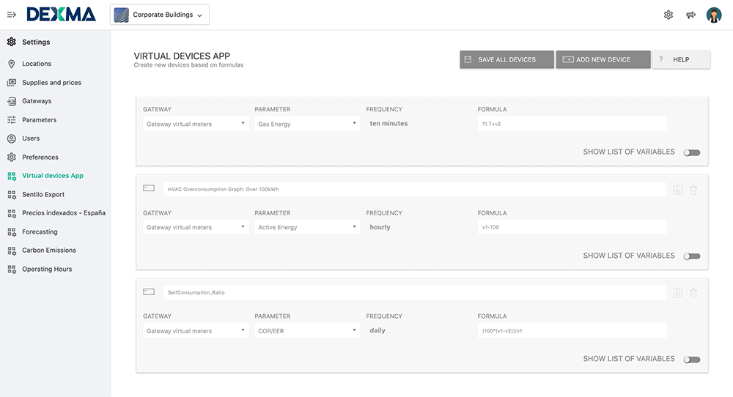The image size is (733, 397).
Task: Click the Preferences gear icon
Action: (x=12, y=157)
